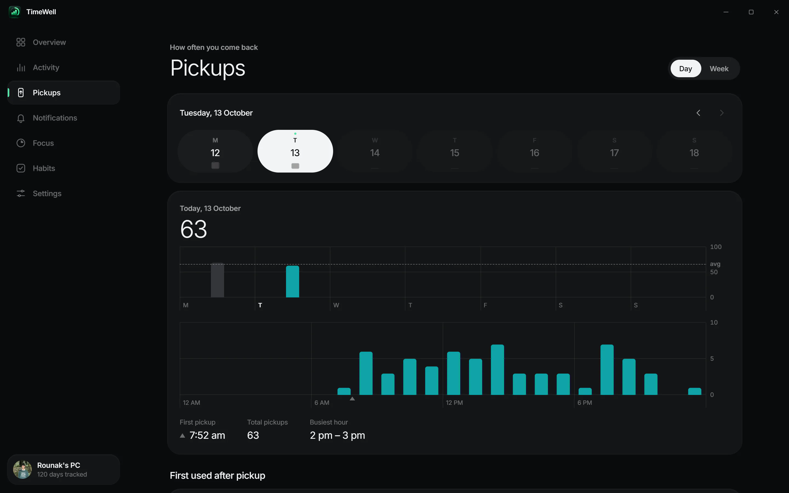Click the Focus clock icon
This screenshot has height=493, width=789.
click(x=21, y=143)
